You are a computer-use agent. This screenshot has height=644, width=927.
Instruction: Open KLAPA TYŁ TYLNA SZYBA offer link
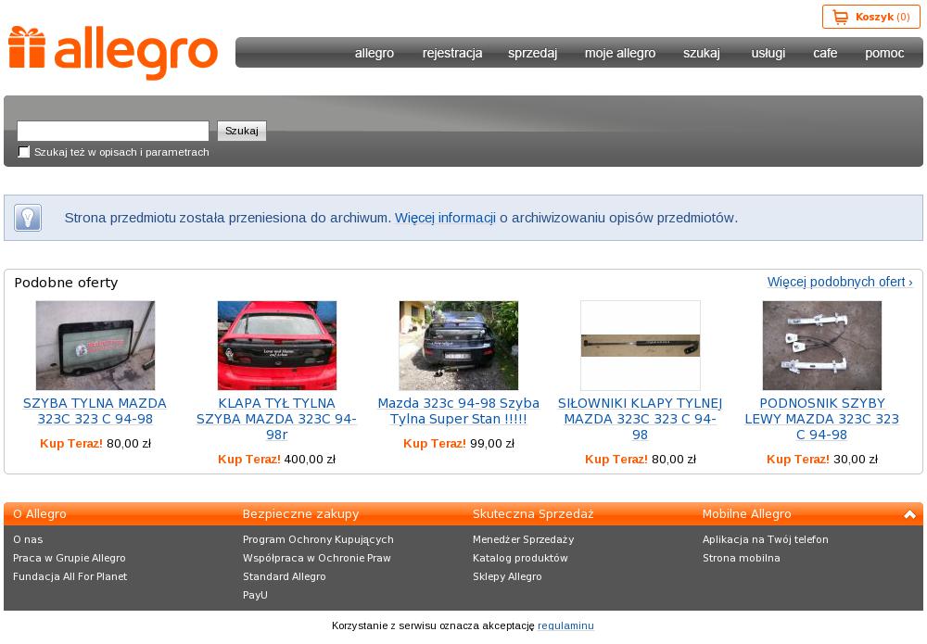pyautogui.click(x=276, y=419)
